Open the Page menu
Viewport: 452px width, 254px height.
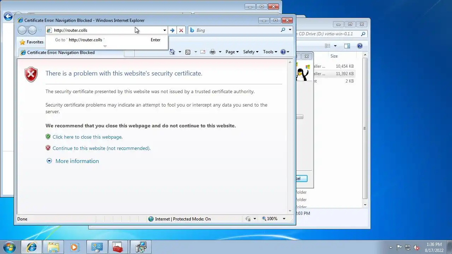coord(232,52)
